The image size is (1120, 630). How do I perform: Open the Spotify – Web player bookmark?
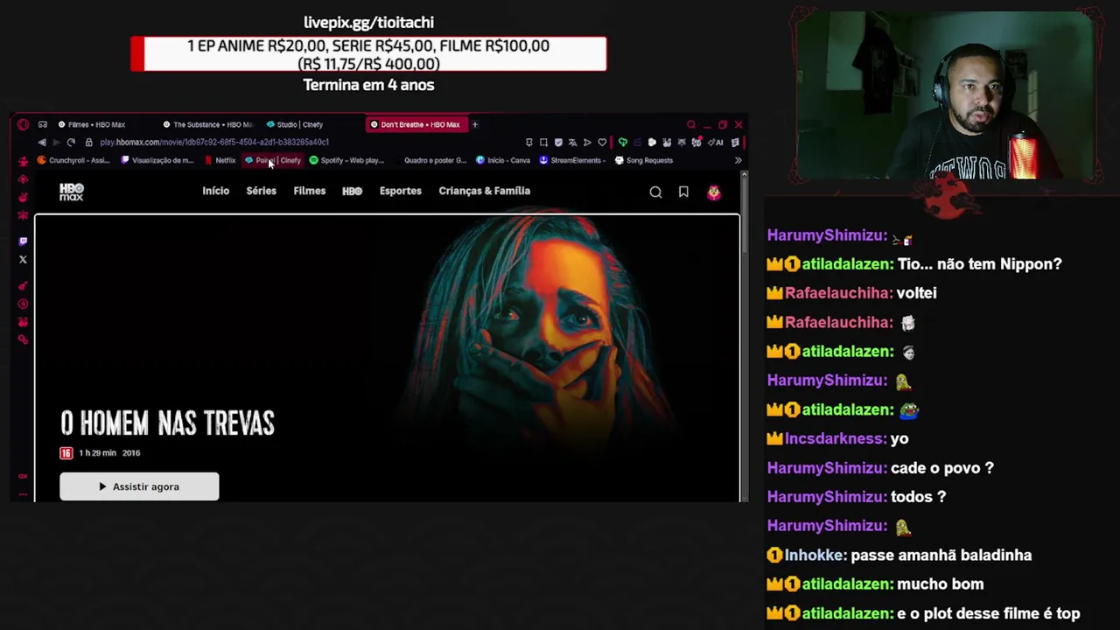pyautogui.click(x=346, y=160)
